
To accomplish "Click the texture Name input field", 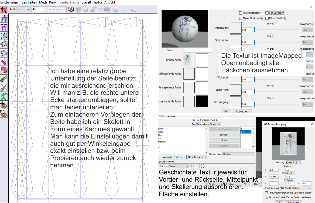I will click(x=197, y=50).
